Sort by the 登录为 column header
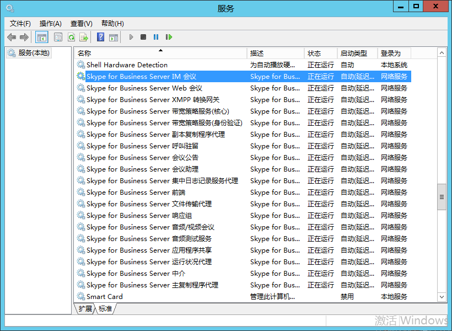Screen dimensions: 452x331 395,53
